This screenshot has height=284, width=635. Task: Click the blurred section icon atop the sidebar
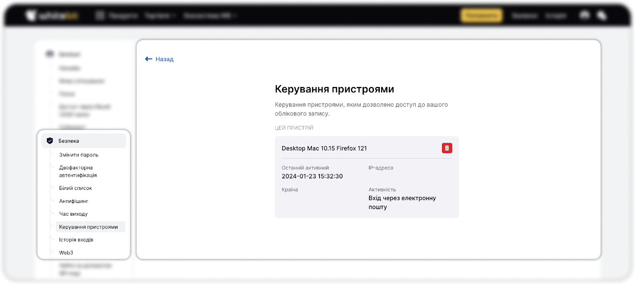tap(50, 54)
